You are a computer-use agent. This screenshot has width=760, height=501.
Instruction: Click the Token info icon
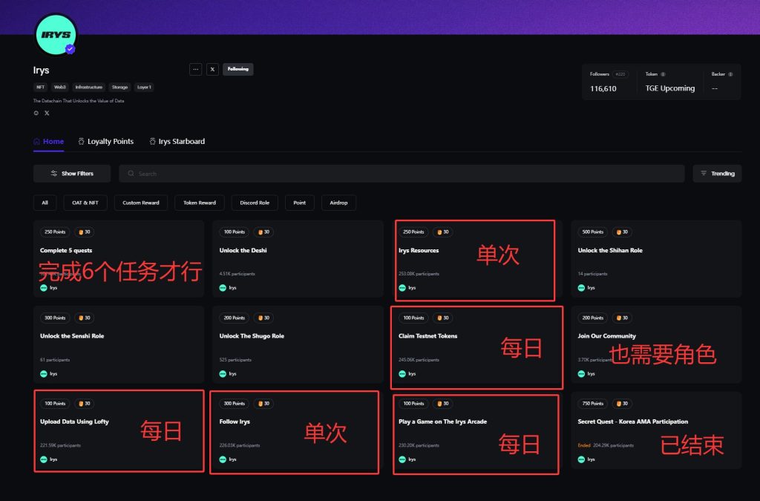pos(663,74)
